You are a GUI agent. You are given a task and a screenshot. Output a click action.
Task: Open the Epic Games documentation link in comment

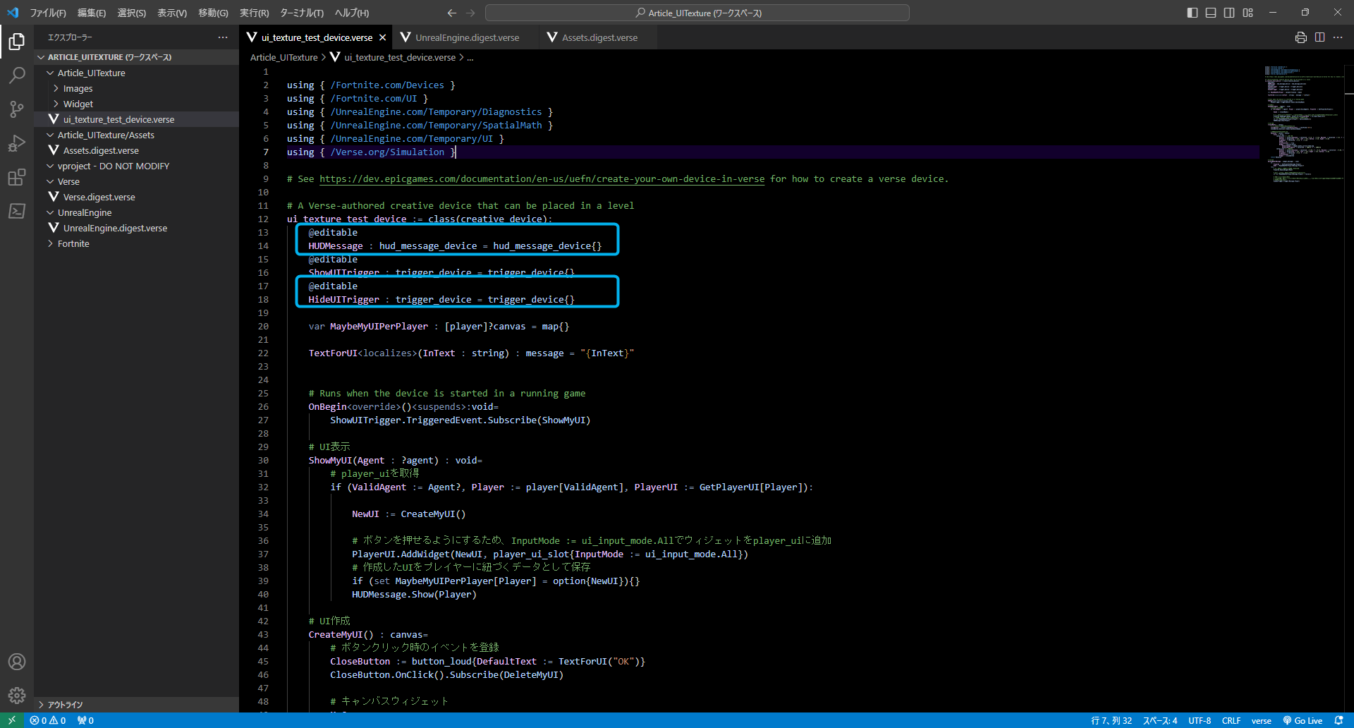point(542,179)
